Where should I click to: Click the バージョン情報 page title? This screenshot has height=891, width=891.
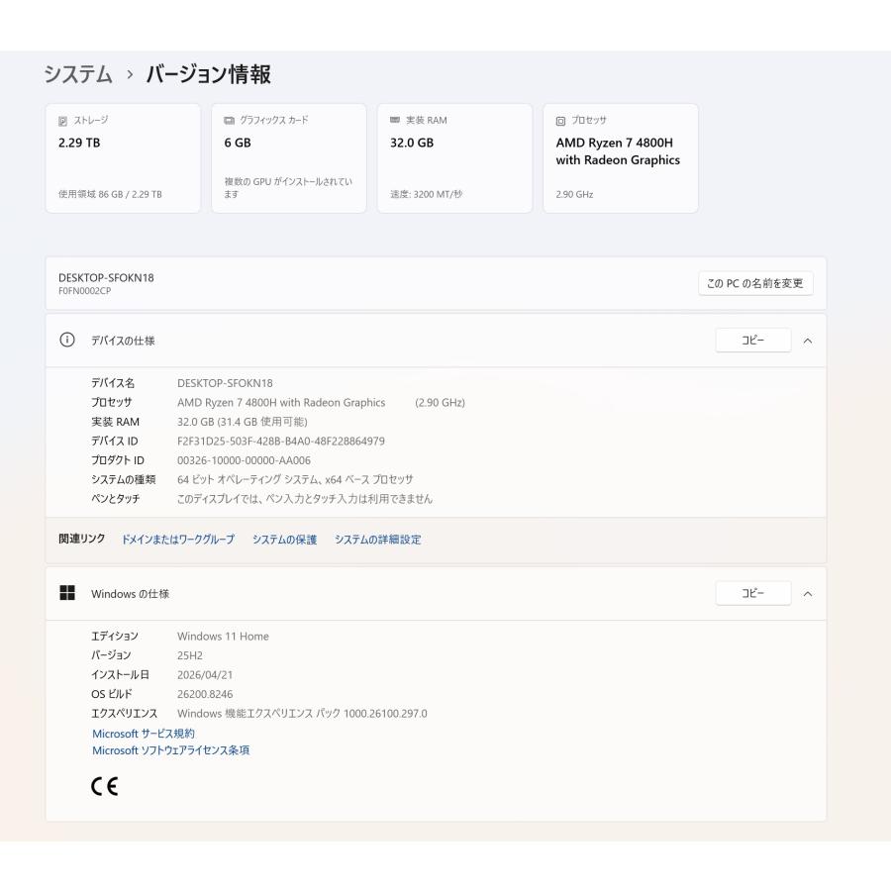(209, 74)
